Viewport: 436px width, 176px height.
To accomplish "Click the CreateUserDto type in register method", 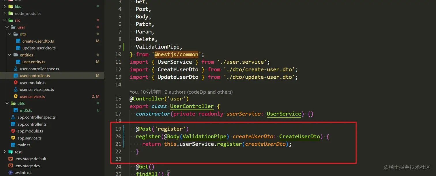I will 300,136.
